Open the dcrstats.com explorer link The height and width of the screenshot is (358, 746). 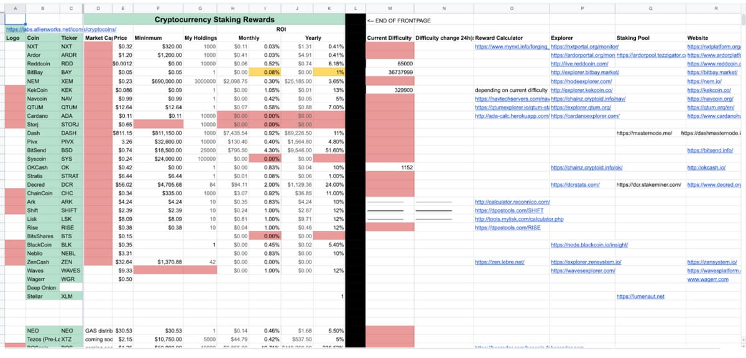(x=575, y=185)
